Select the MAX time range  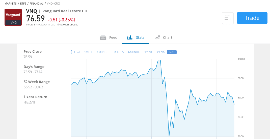point(172,52)
